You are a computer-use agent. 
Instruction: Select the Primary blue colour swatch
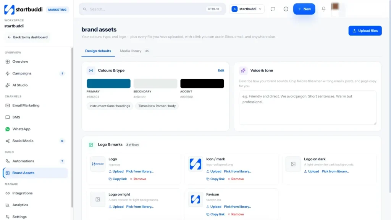(x=108, y=84)
